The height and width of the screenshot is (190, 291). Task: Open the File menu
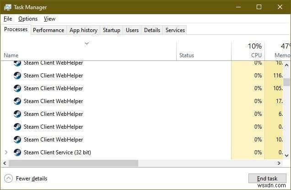8,19
